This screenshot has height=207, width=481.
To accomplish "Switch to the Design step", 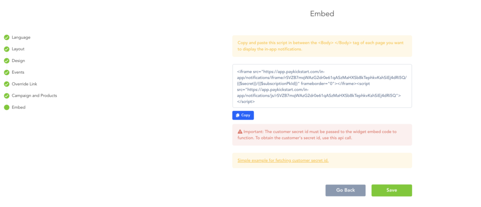I will click(18, 61).
